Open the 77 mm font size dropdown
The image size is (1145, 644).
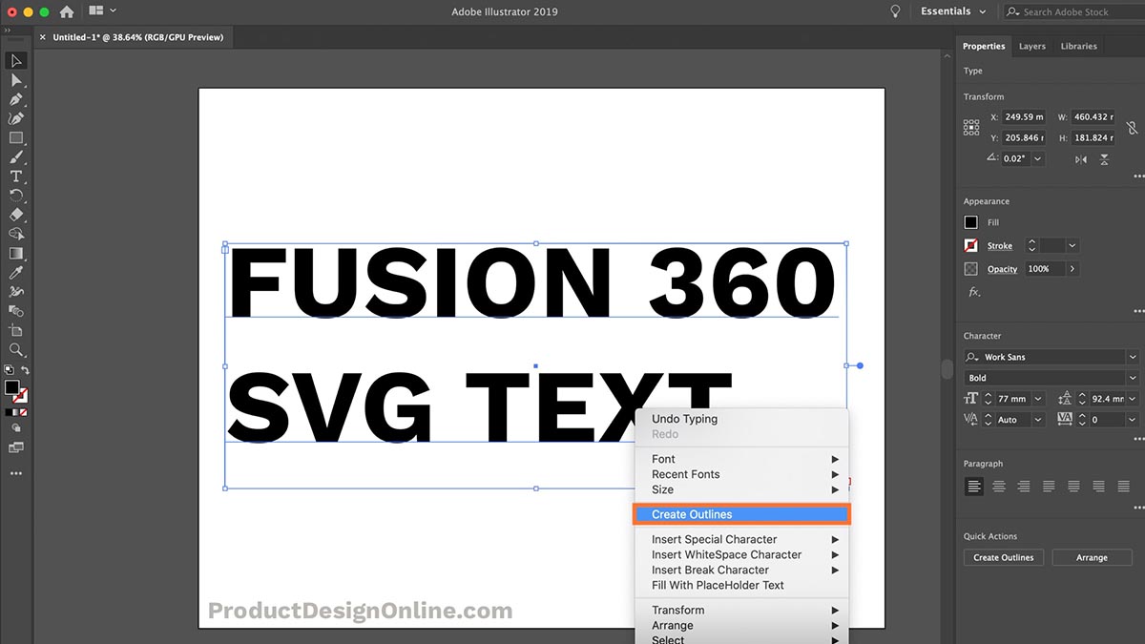[x=1038, y=399]
